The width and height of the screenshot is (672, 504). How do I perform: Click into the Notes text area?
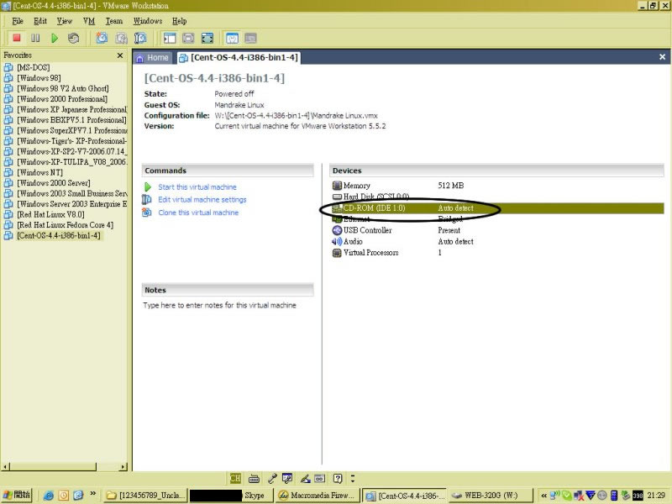click(219, 305)
